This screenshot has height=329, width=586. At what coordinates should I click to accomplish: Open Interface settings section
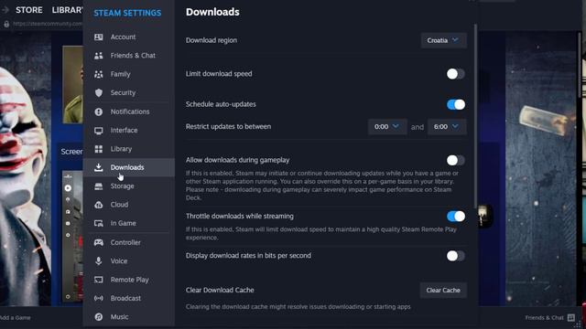[129, 130]
